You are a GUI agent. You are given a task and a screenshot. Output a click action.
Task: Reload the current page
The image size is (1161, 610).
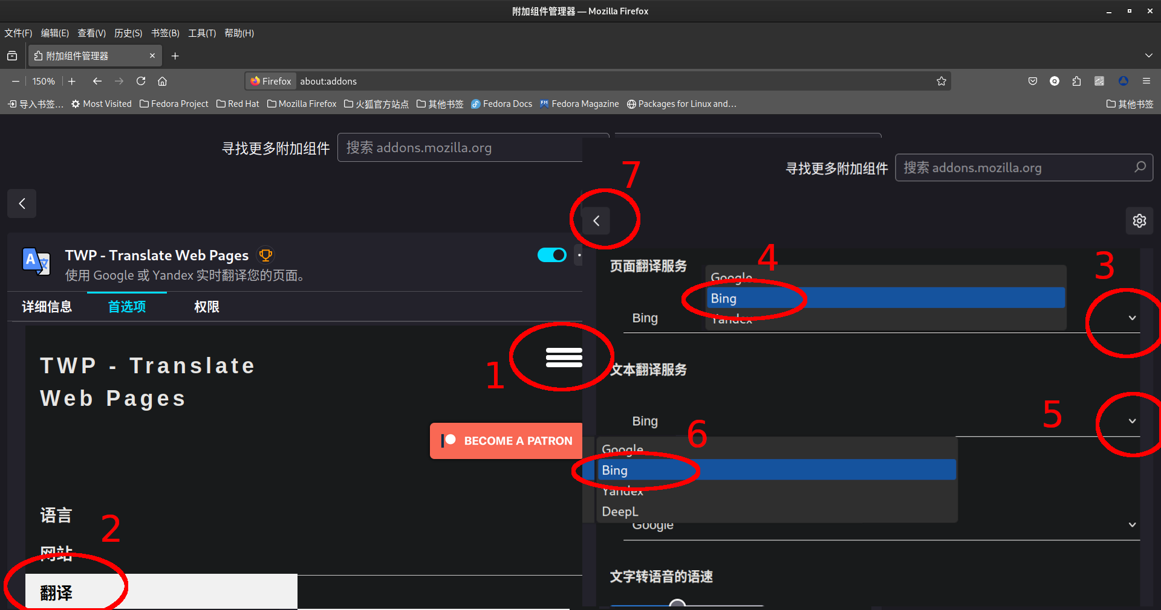pyautogui.click(x=141, y=81)
